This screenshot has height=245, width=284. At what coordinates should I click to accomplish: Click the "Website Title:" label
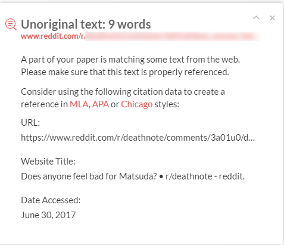point(48,162)
